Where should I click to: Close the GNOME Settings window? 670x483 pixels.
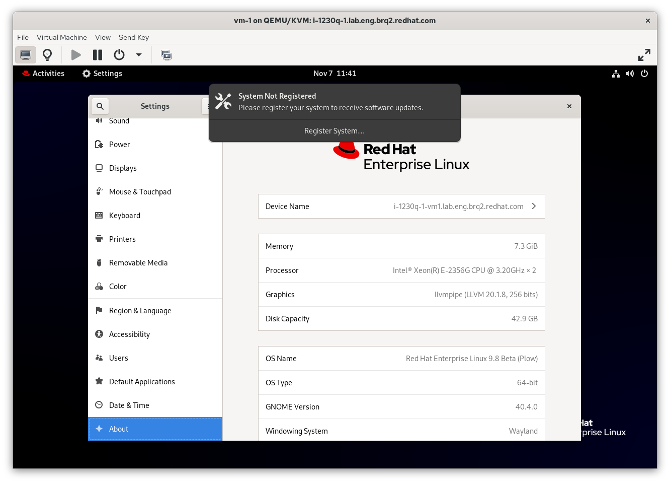coord(569,106)
